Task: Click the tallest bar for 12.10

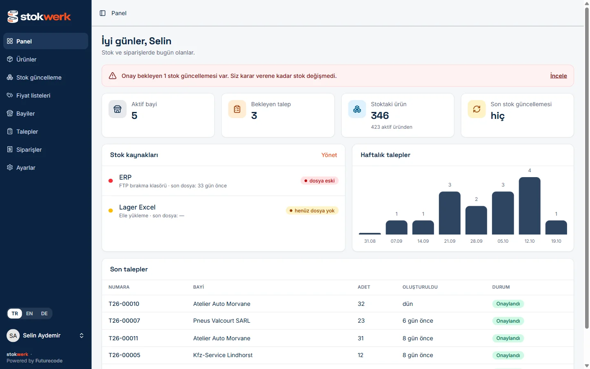Action: 529,206
